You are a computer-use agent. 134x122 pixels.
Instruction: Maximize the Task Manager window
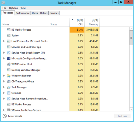(121, 2)
